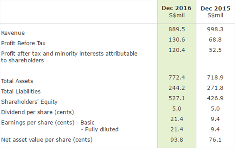The width and height of the screenshot is (235, 148).
Task: Click the 772.4 total assets value
Action: point(176,77)
